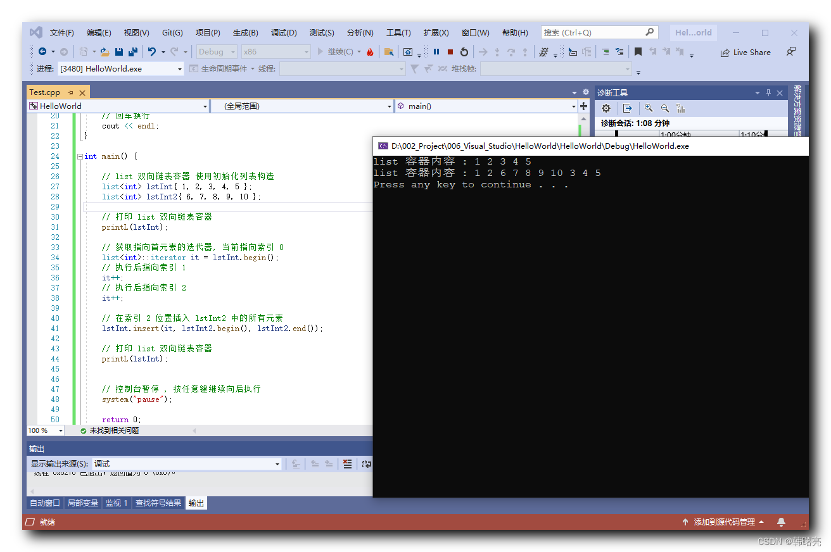The width and height of the screenshot is (831, 552).
Task: Click the Open File folder icon
Action: (x=105, y=52)
